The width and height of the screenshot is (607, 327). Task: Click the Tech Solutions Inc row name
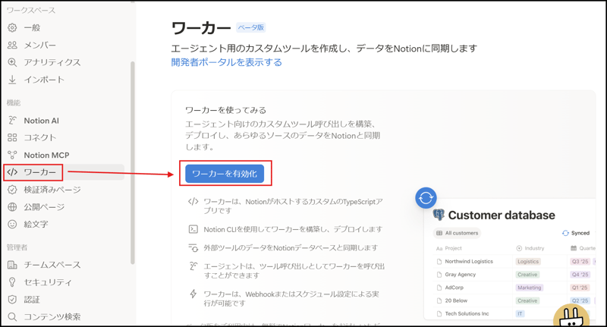tap(467, 313)
